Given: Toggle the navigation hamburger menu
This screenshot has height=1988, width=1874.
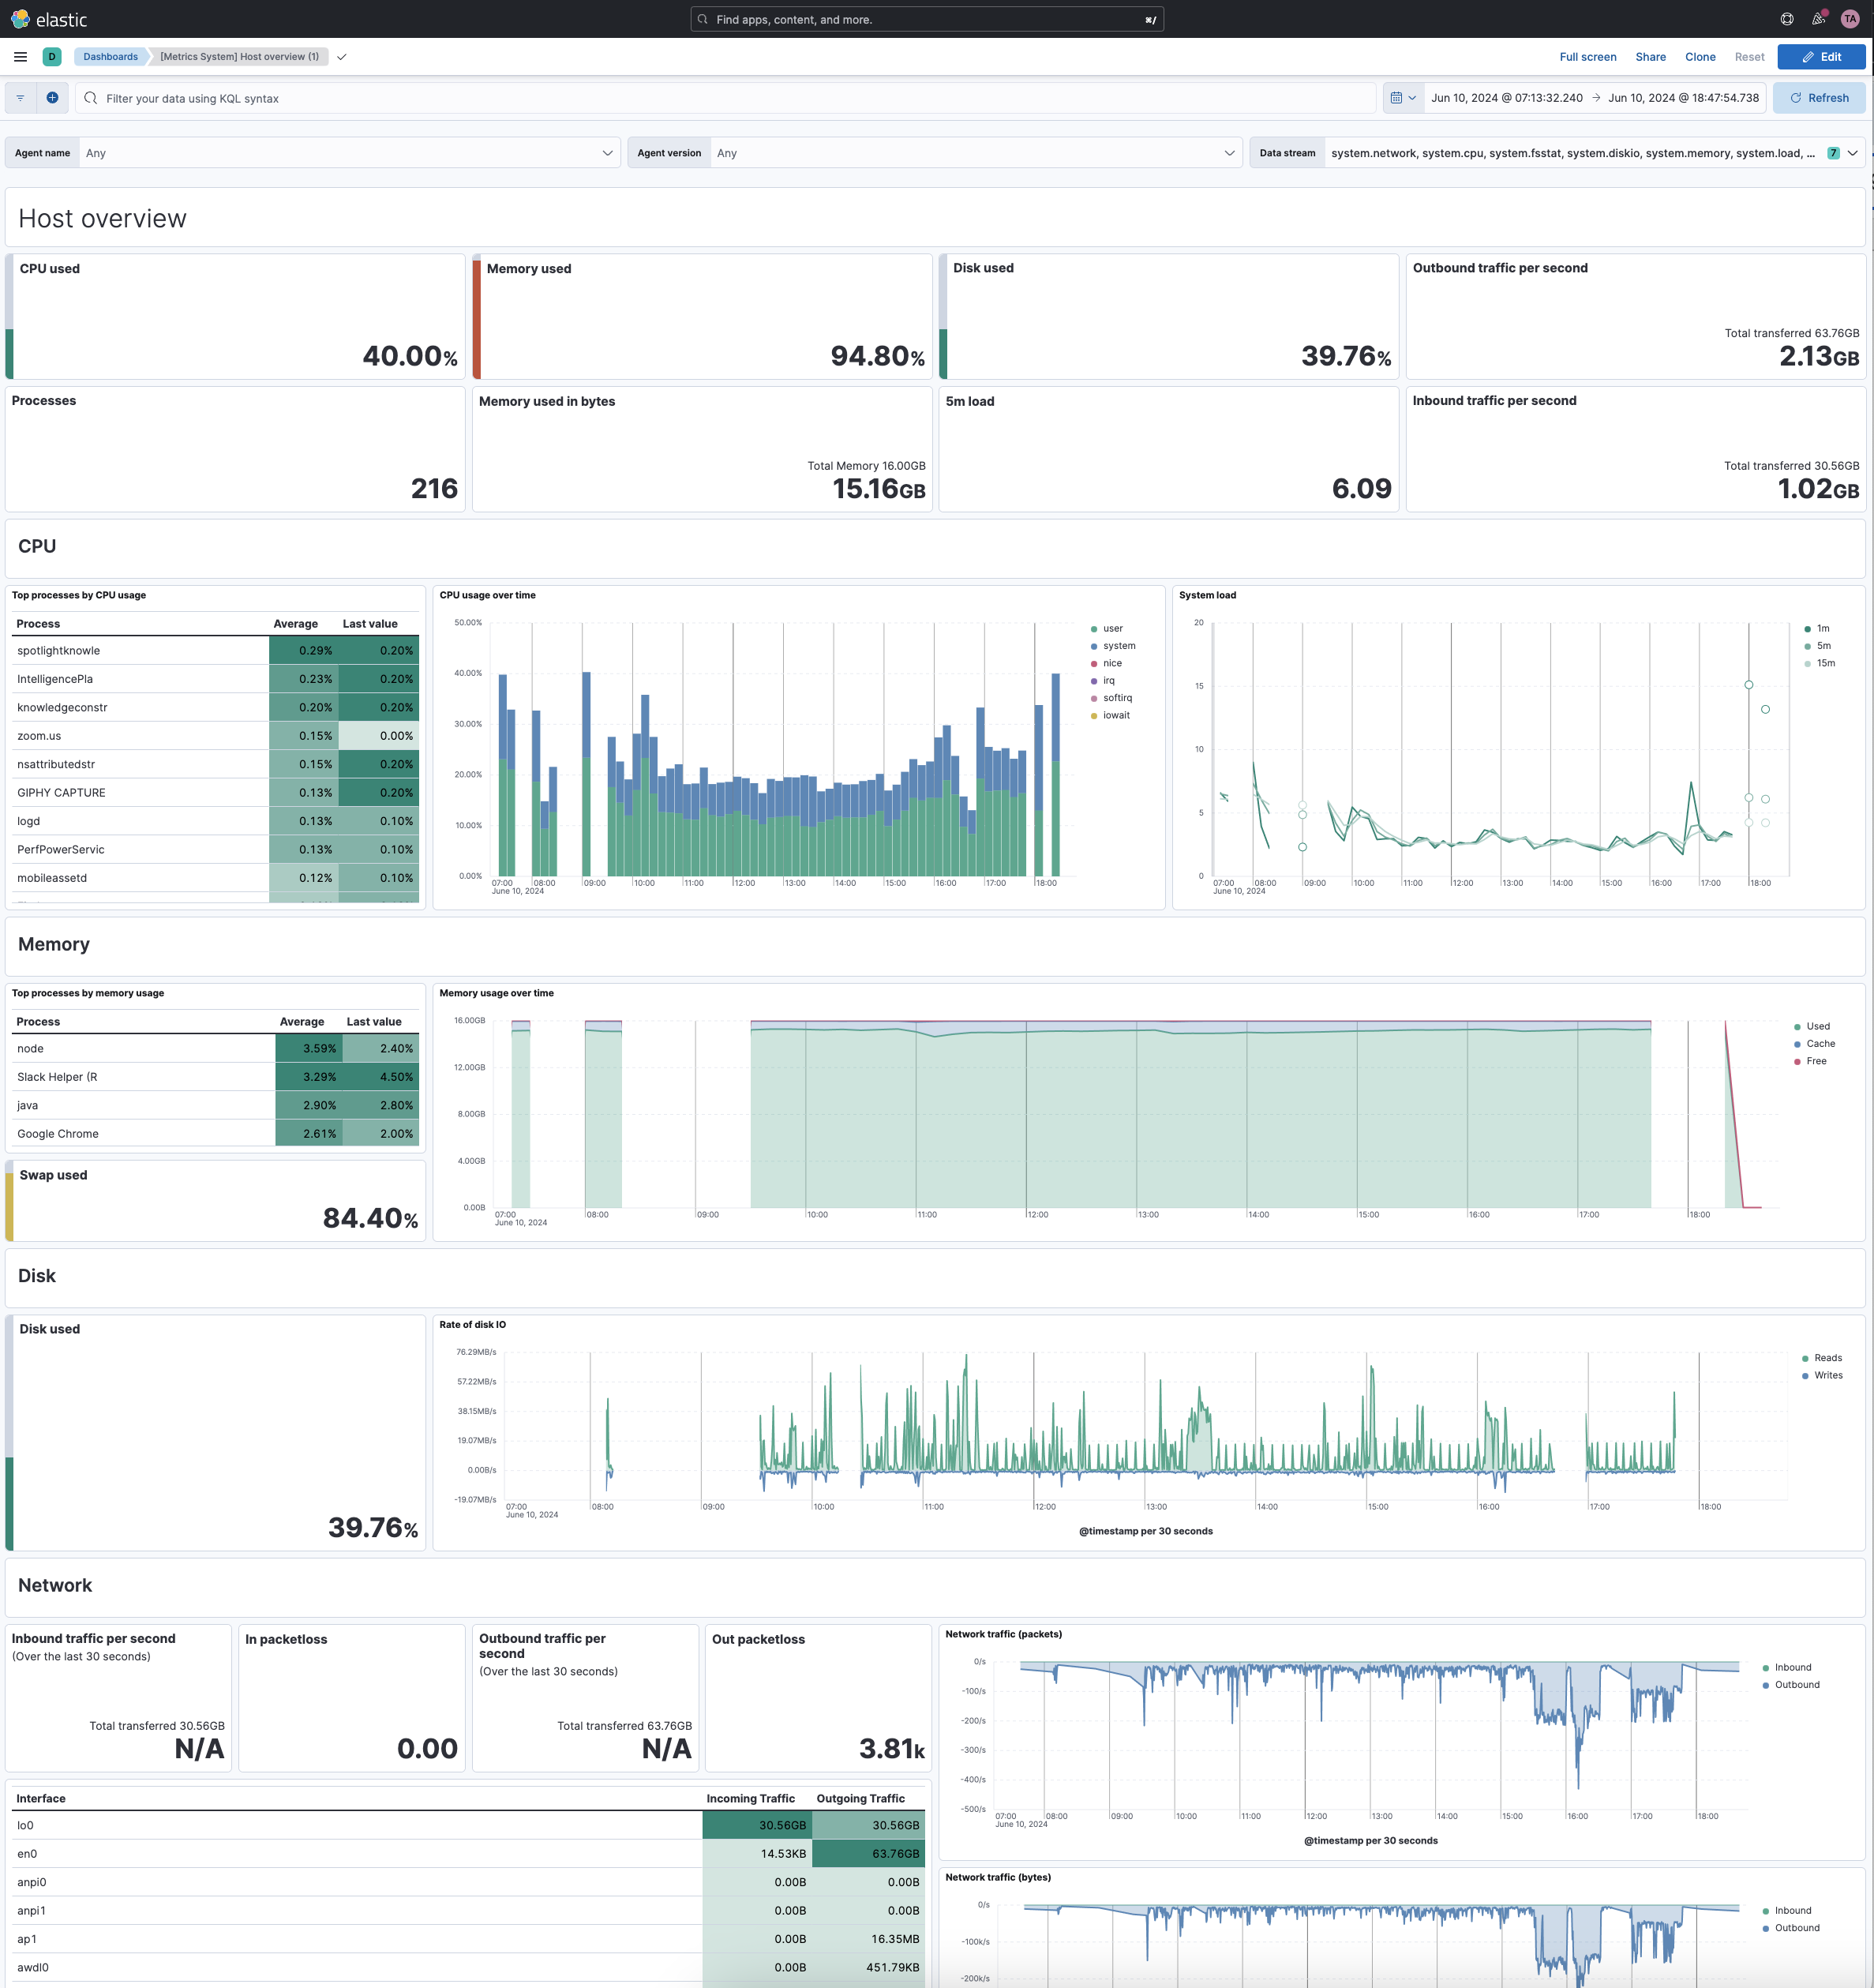Looking at the screenshot, I should tap(20, 54).
